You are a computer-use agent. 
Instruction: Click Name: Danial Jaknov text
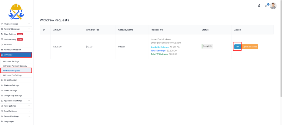(161, 39)
